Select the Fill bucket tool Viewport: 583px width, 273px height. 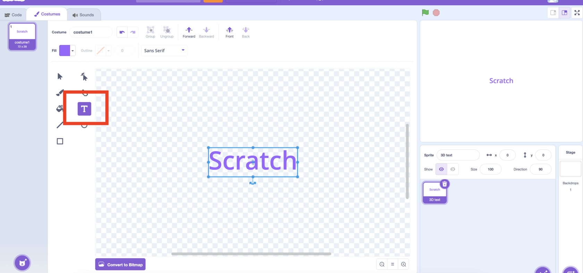click(60, 109)
